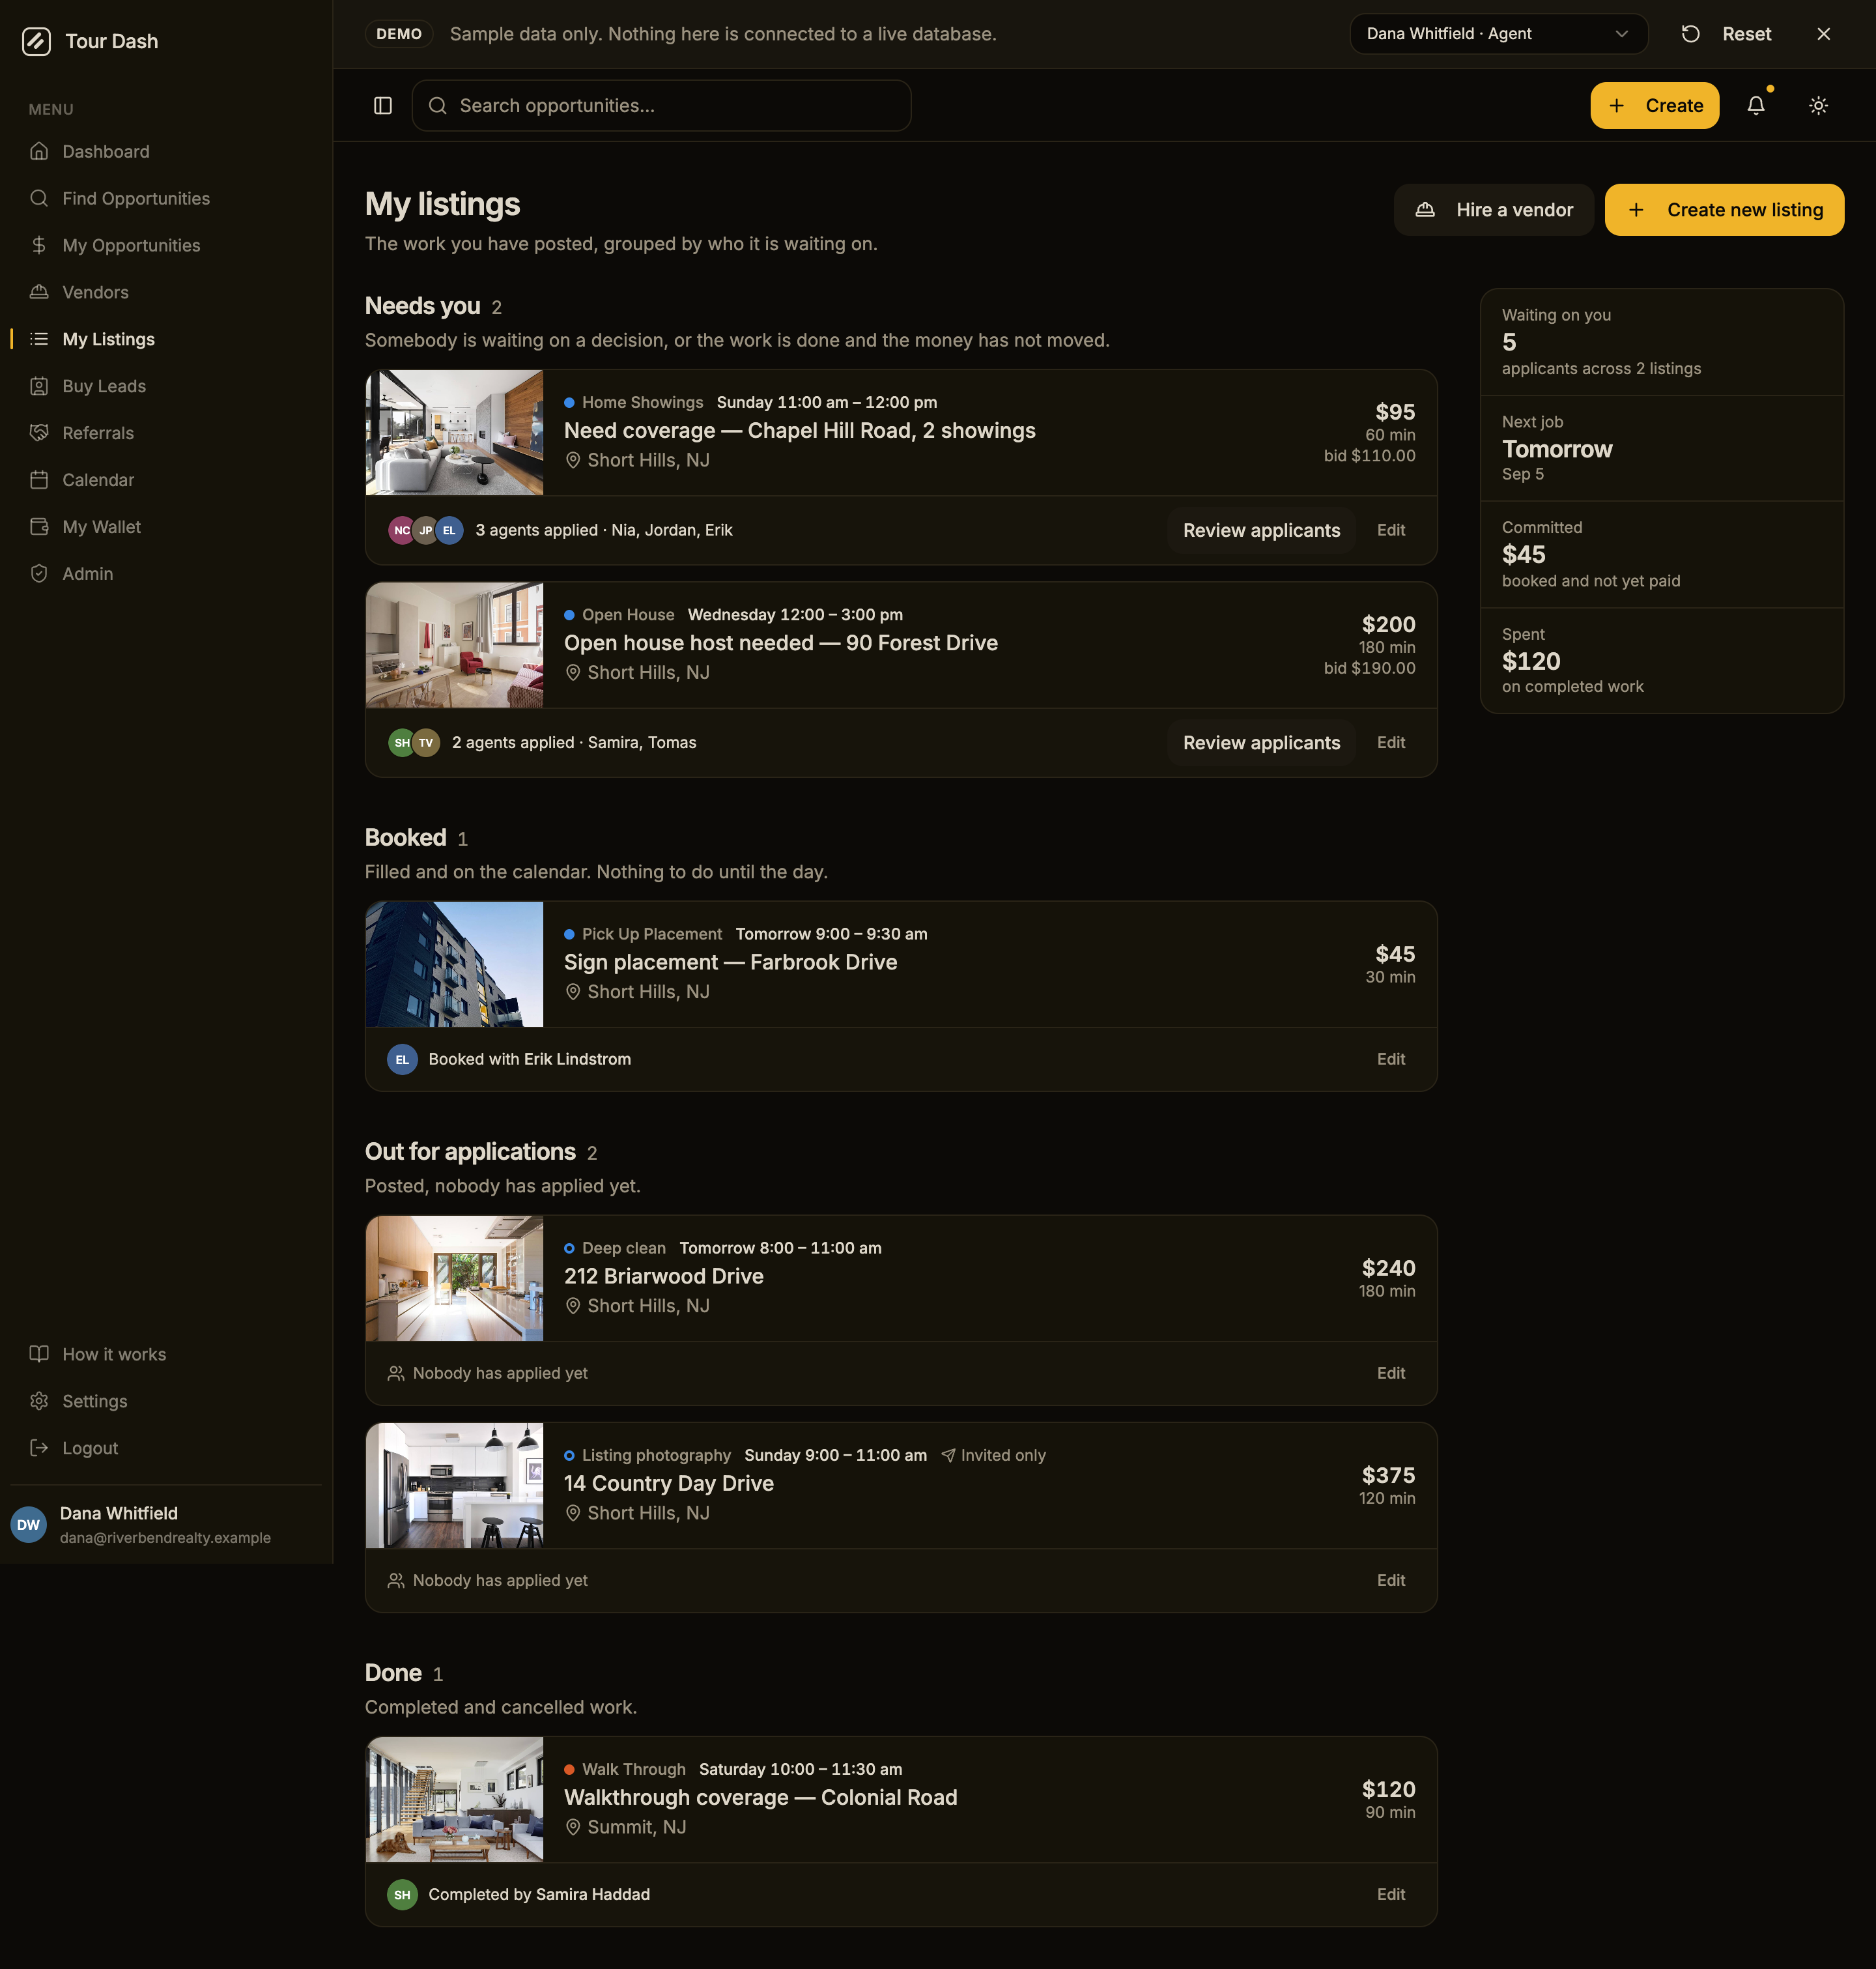Viewport: 1876px width, 1969px height.
Task: Open title 'Open house host needed — 90 Forest Drive'
Action: (x=781, y=643)
